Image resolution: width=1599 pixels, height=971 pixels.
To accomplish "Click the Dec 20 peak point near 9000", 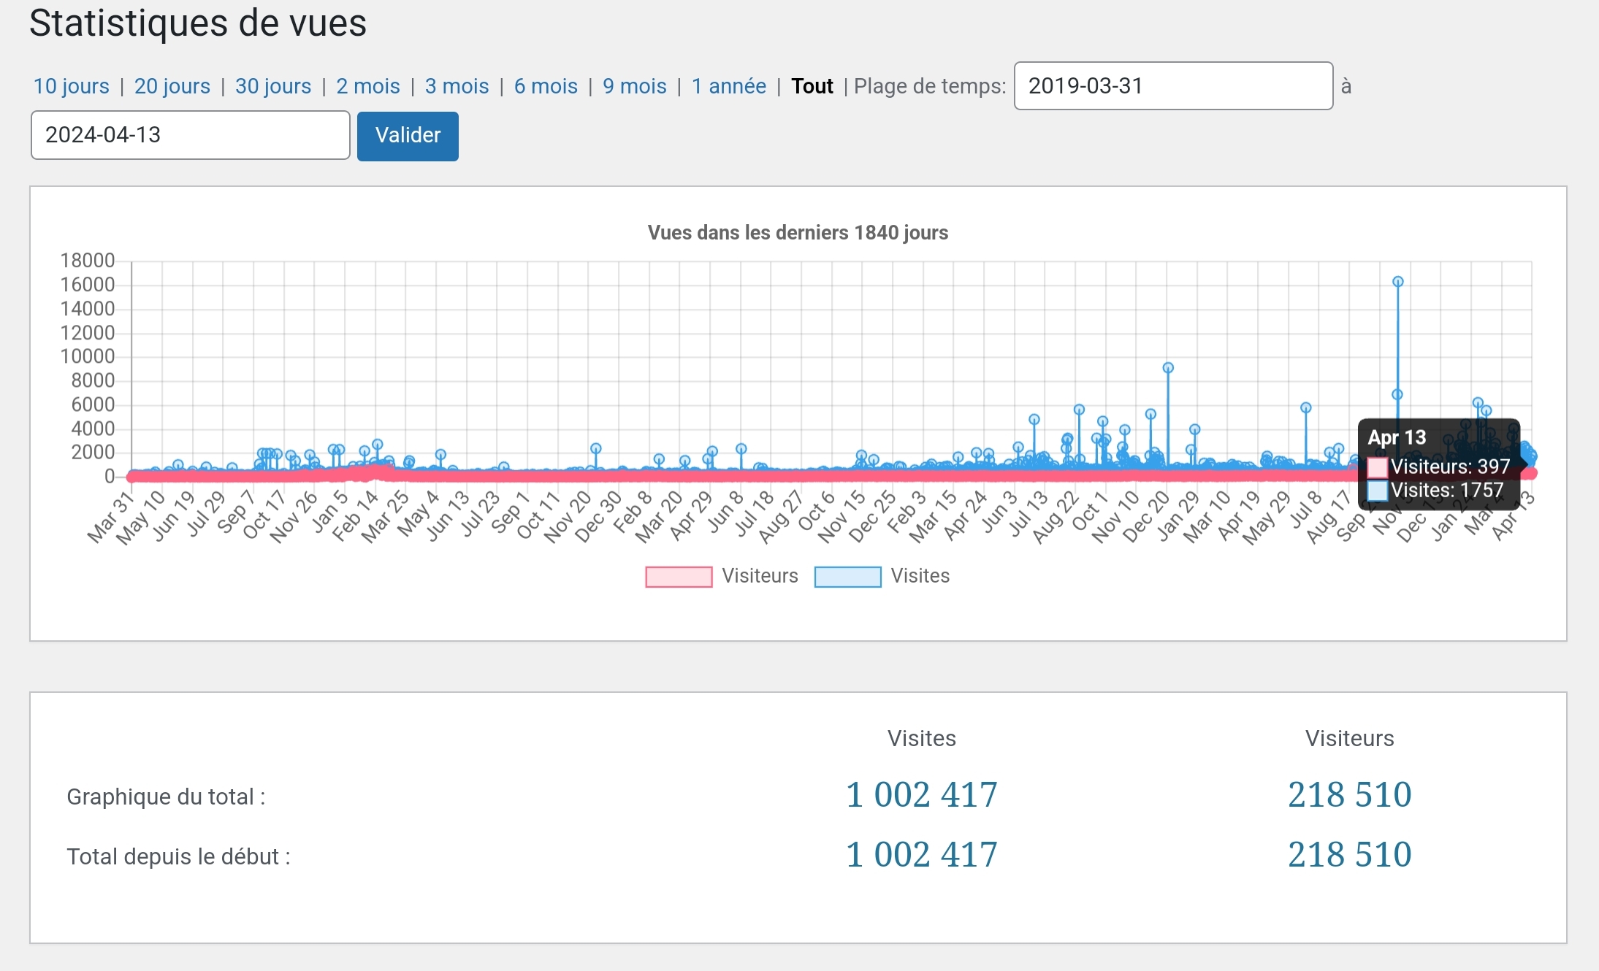I will tap(1168, 368).
